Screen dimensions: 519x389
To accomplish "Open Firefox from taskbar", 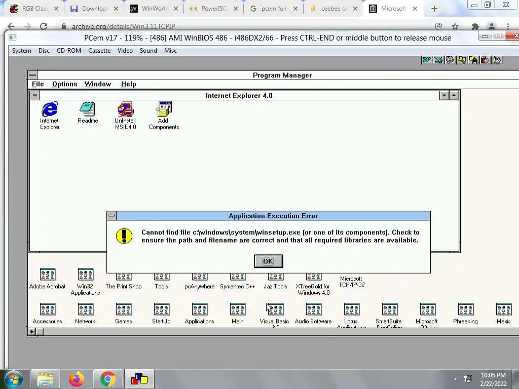I will 77,379.
